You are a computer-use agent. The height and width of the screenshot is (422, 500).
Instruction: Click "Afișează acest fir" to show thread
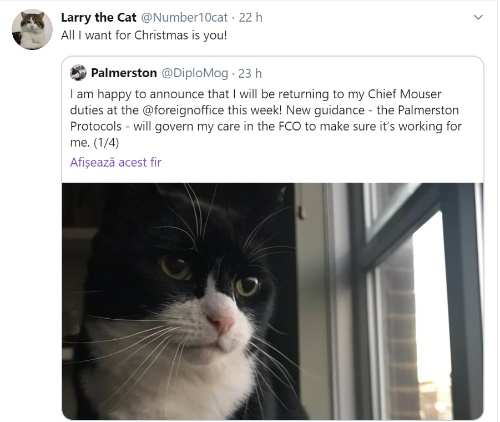pos(116,162)
